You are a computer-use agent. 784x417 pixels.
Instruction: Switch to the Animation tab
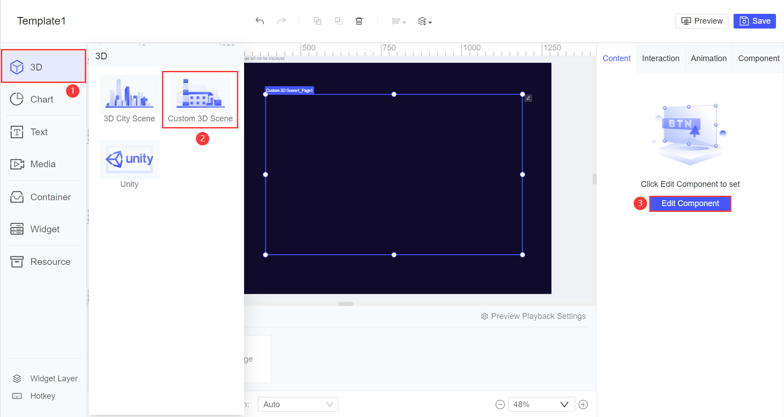point(709,58)
